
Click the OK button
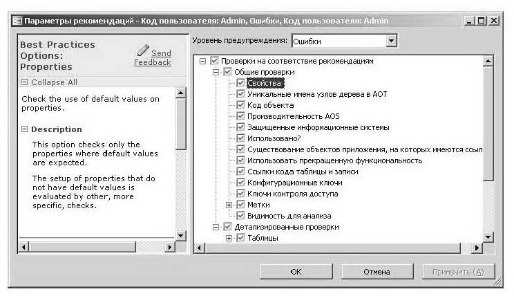point(296,272)
